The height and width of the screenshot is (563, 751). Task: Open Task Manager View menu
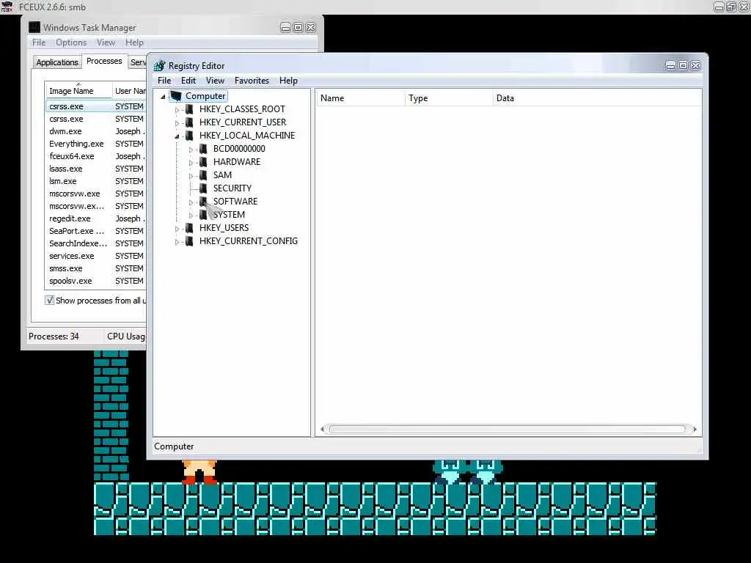[x=106, y=43]
